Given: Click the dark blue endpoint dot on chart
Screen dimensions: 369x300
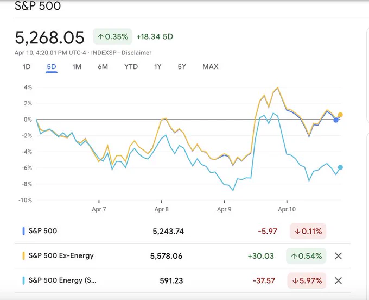Looking at the screenshot, I should 336,120.
